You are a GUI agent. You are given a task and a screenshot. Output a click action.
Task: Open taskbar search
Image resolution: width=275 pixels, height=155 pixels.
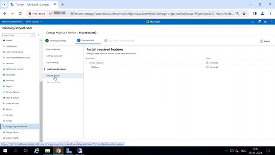(15, 151)
